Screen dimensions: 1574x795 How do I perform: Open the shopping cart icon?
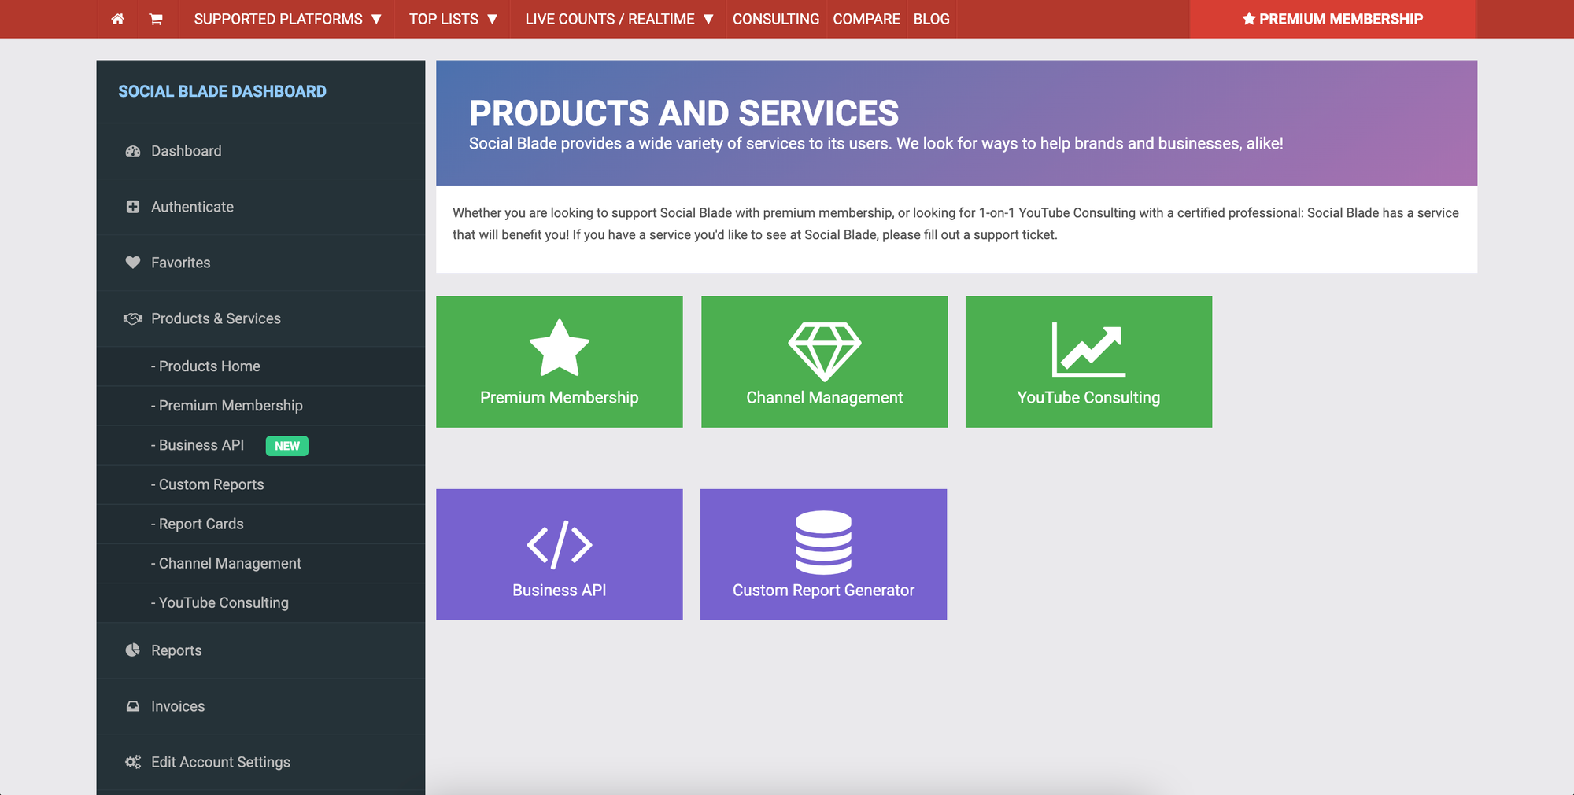(156, 19)
